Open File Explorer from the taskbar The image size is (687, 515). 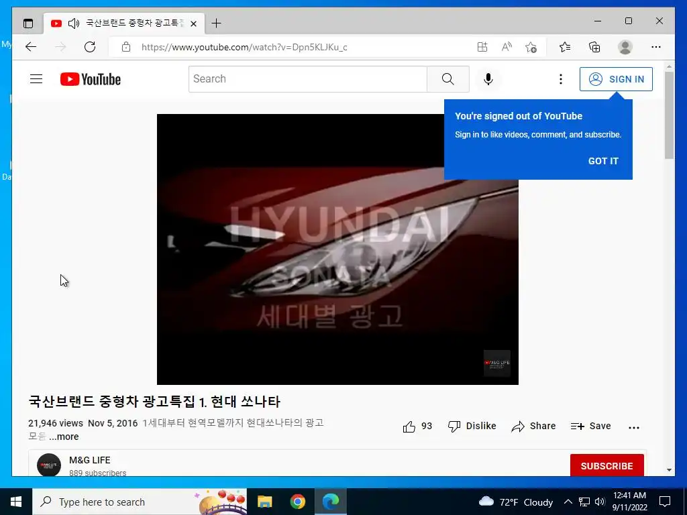pos(264,502)
